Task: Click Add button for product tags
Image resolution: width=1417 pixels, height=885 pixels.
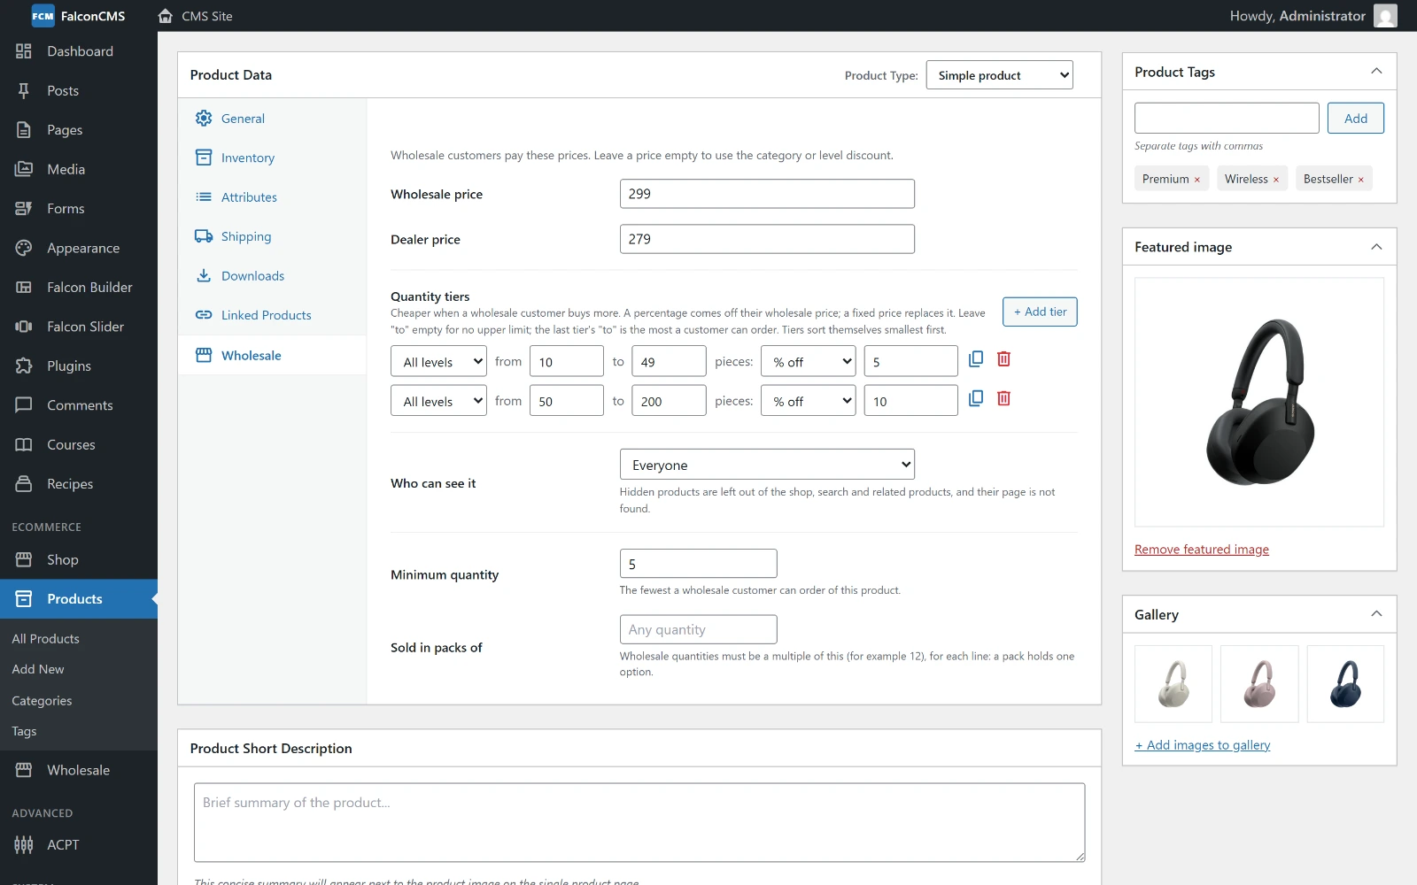Action: (x=1355, y=119)
